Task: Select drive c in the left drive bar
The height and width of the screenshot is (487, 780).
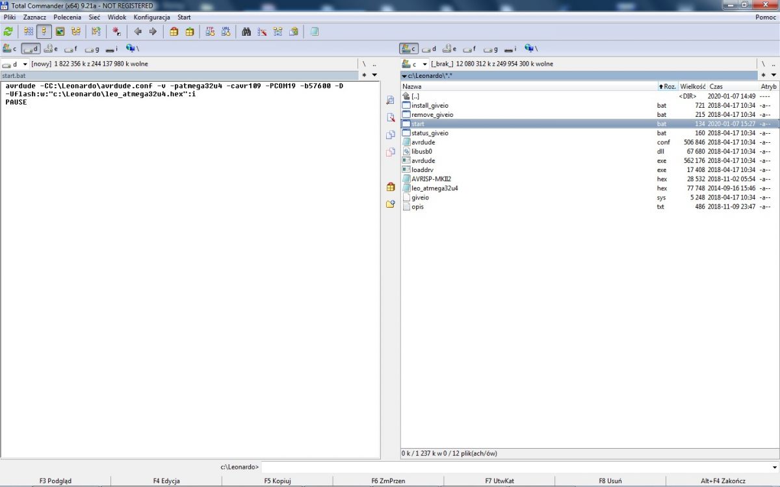Action: coord(10,49)
